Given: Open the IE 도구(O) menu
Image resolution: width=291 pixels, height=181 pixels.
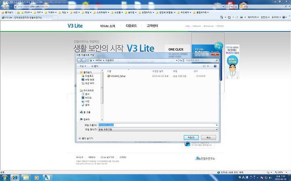Looking at the screenshot, I should click(x=276, y=17).
